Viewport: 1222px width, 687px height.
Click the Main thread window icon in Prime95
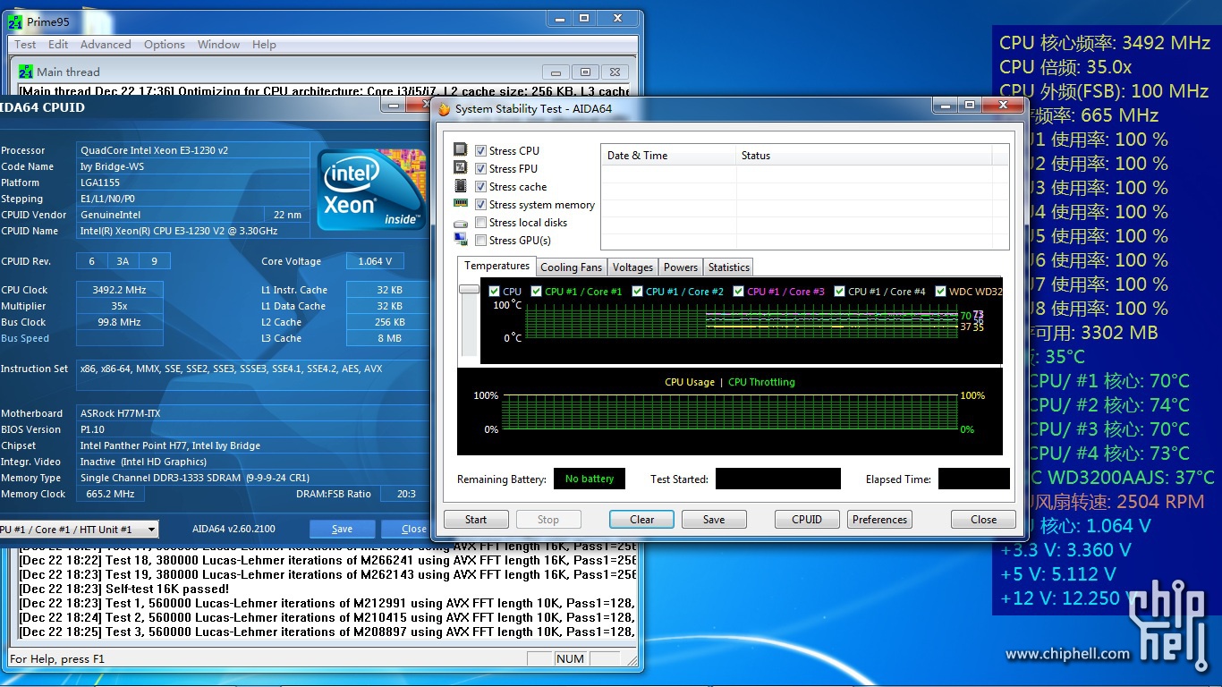click(x=25, y=72)
